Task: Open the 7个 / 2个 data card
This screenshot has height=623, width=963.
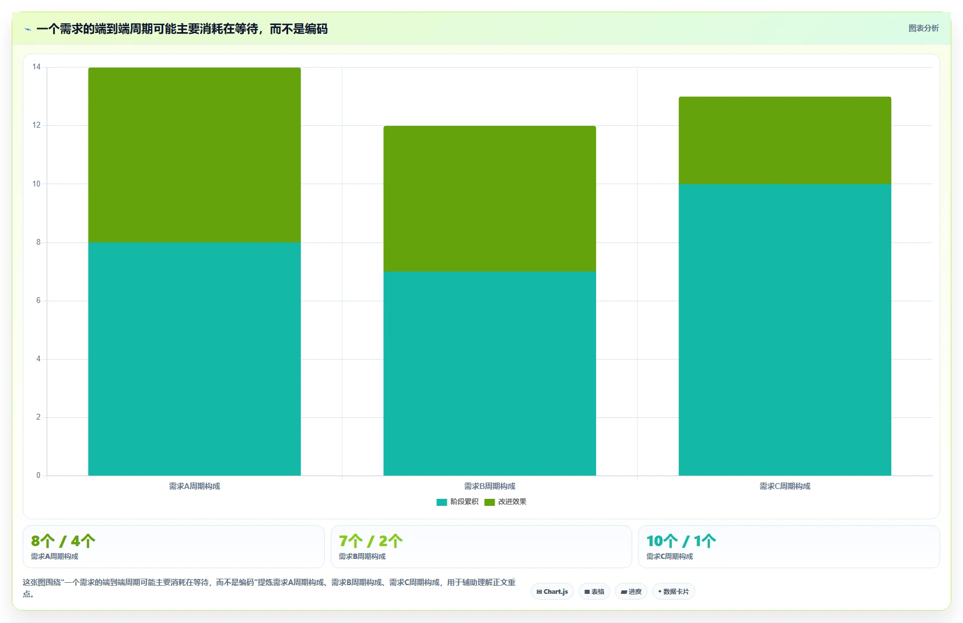Action: coord(481,547)
